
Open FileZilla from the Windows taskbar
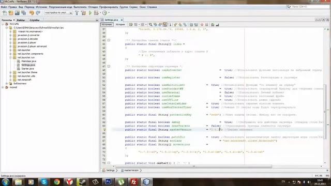tap(133, 182)
